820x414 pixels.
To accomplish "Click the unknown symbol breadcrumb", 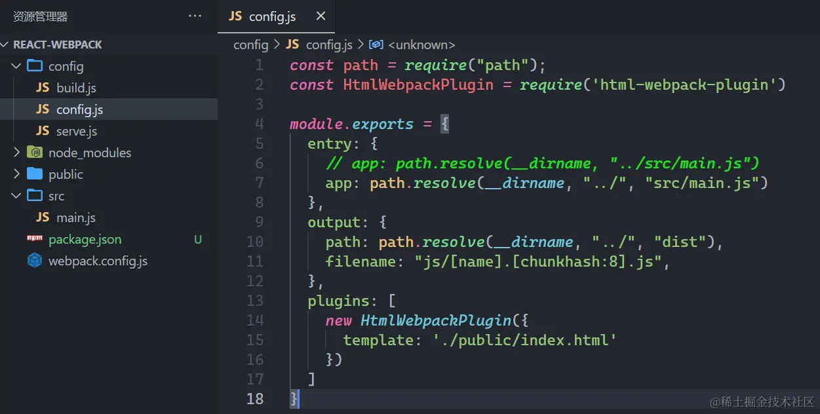I will tap(421, 45).
